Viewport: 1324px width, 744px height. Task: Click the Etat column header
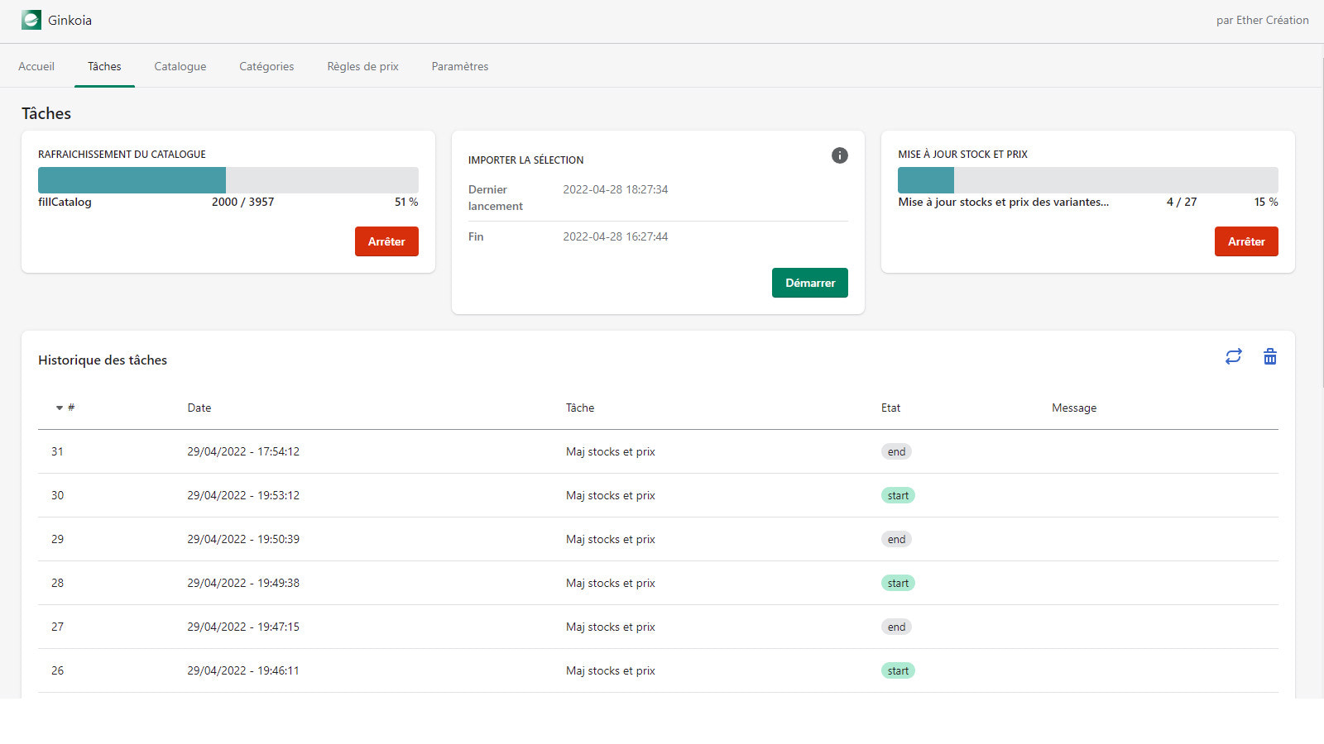click(x=890, y=408)
